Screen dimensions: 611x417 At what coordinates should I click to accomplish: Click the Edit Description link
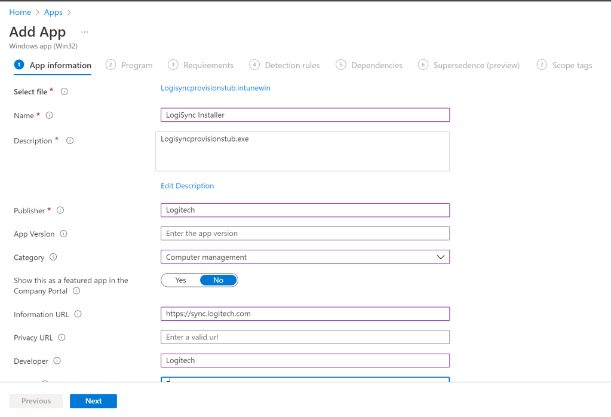(187, 186)
